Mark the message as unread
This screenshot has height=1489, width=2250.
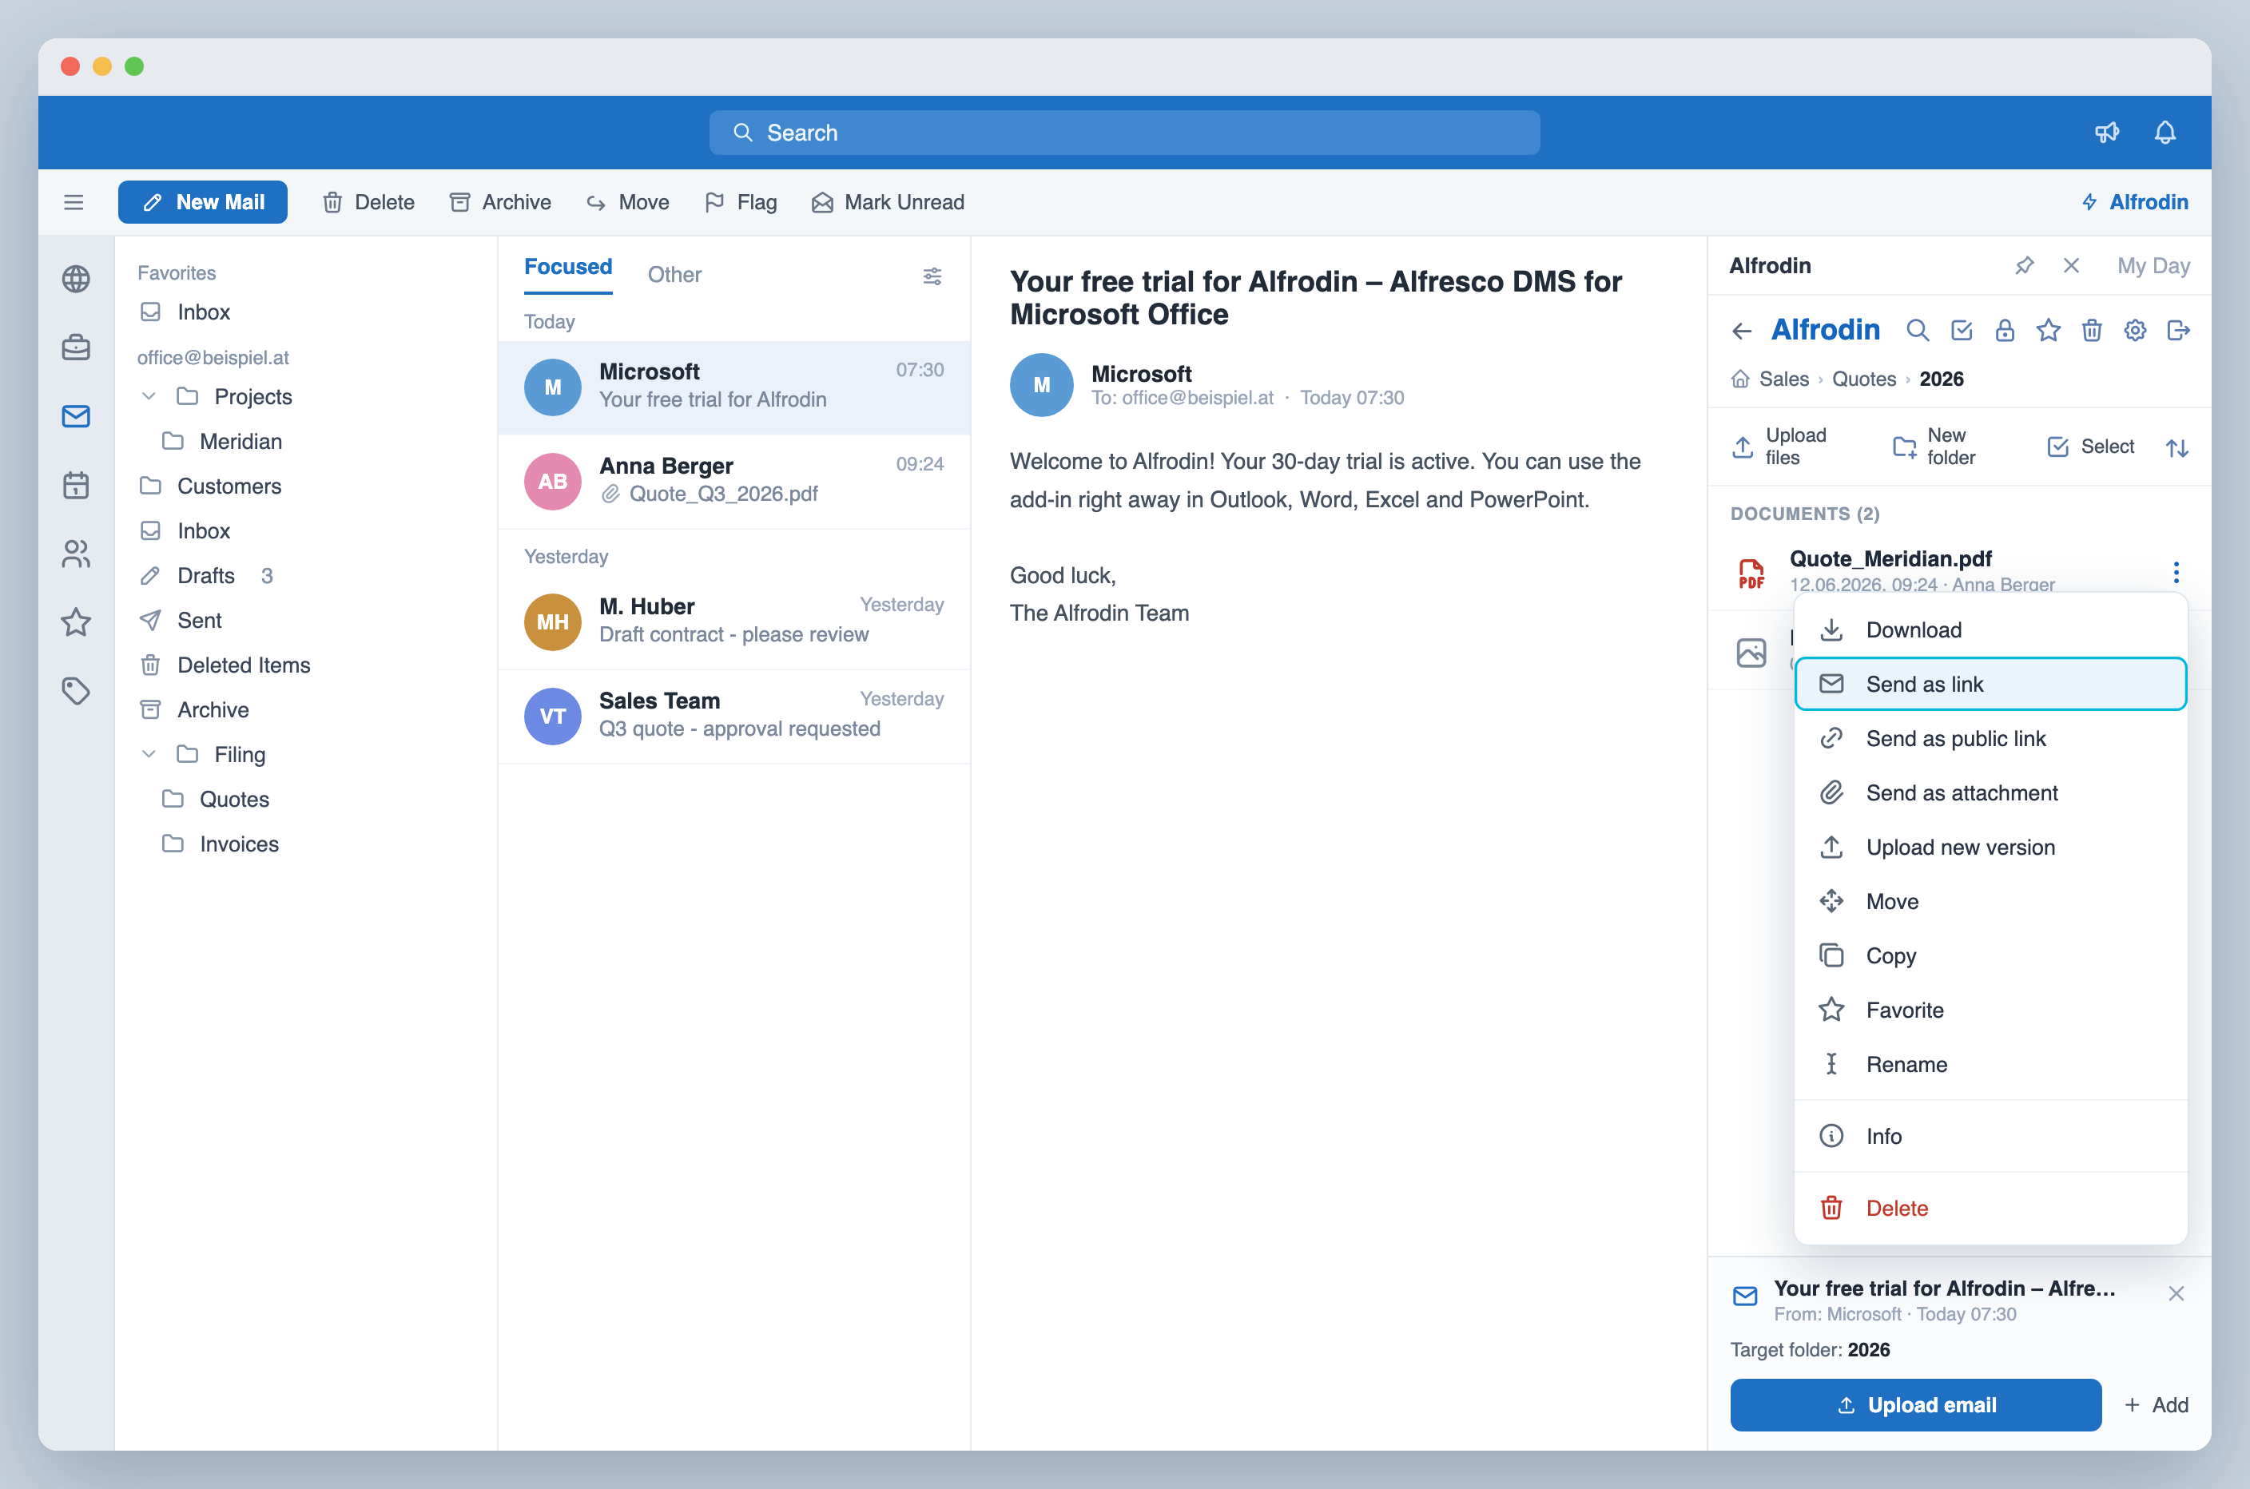[888, 202]
